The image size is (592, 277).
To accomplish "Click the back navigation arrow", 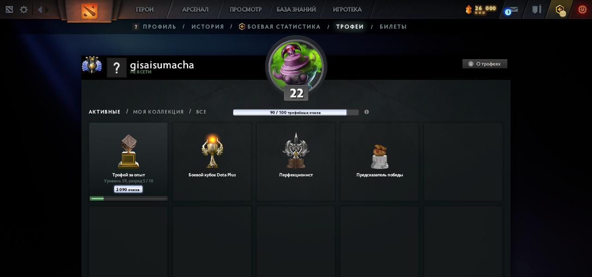I will tap(40, 9).
